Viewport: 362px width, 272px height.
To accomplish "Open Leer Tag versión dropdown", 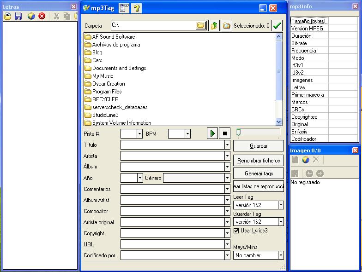I will [x=281, y=205].
